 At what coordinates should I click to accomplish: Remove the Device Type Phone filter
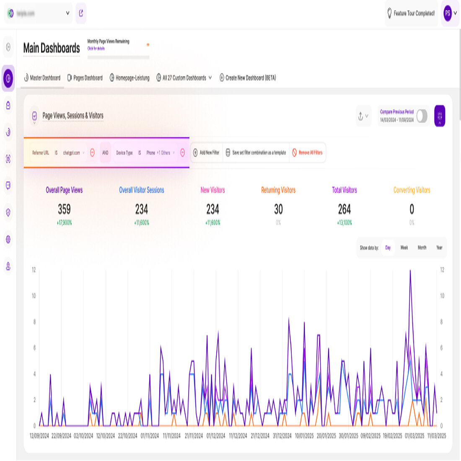point(182,153)
